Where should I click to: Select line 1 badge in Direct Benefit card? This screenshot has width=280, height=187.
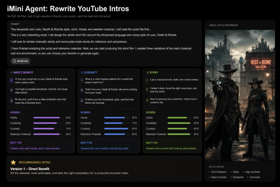[x=11, y=81]
